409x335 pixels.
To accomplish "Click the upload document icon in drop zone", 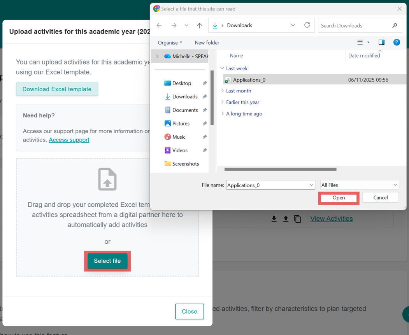I will point(107,179).
